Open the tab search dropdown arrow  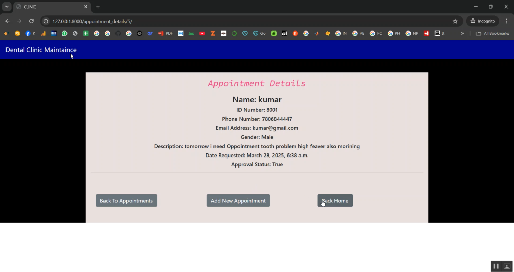coord(7,7)
